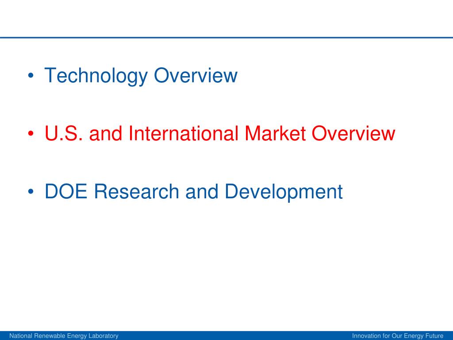Click the red 'U.S. and International Market Overview' line
This screenshot has width=453, height=340.
pyautogui.click(x=219, y=133)
